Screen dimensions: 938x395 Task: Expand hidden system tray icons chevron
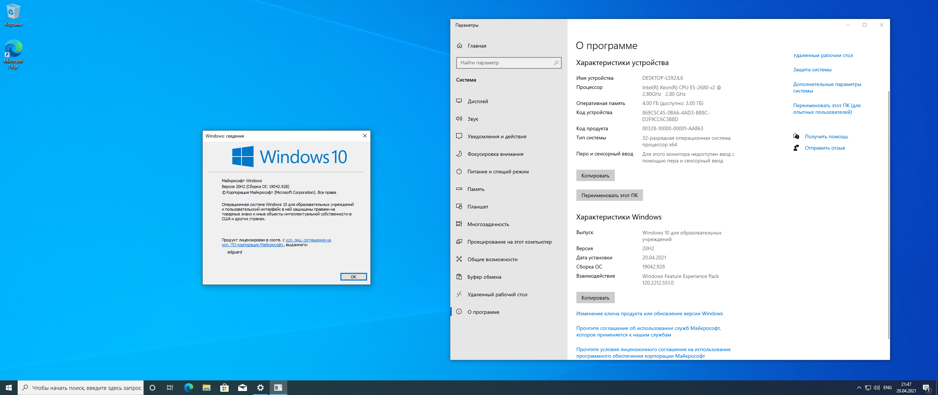point(859,388)
